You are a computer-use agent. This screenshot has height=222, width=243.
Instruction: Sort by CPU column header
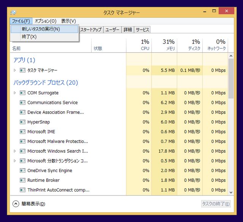point(139,45)
